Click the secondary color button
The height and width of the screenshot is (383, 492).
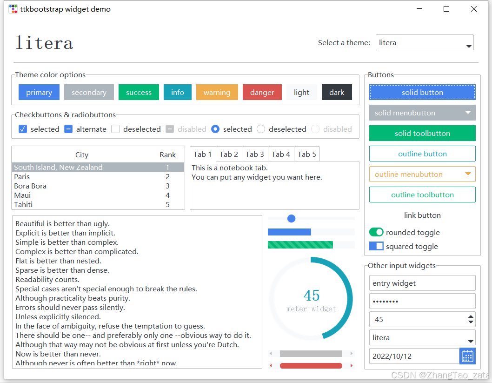[89, 92]
